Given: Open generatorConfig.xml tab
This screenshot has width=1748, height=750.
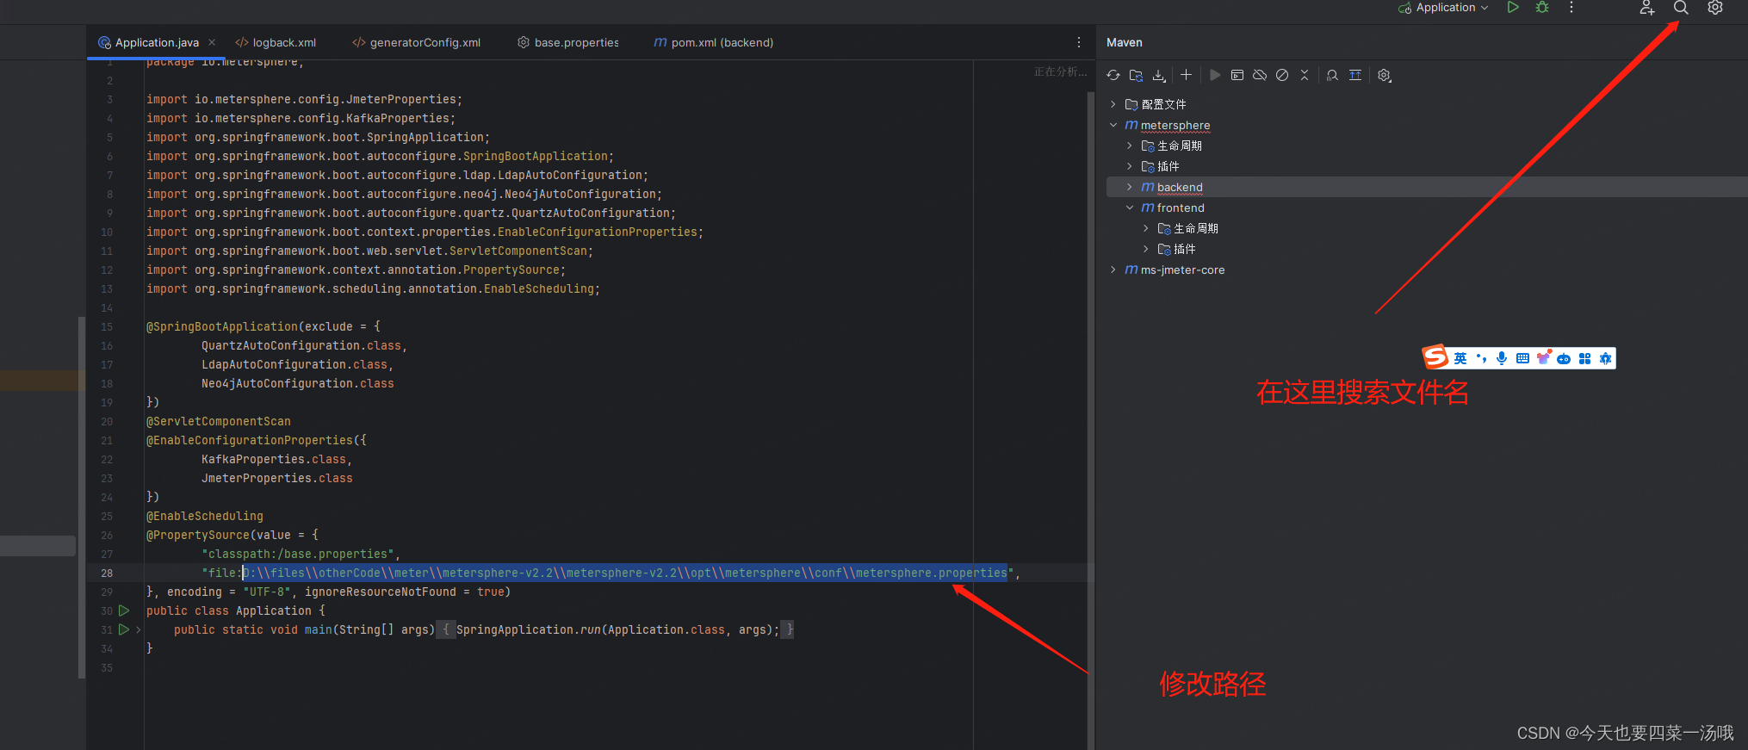Looking at the screenshot, I should pos(417,42).
